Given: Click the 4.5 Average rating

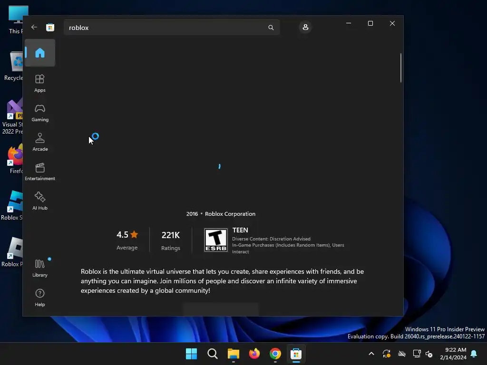Looking at the screenshot, I should [x=127, y=240].
